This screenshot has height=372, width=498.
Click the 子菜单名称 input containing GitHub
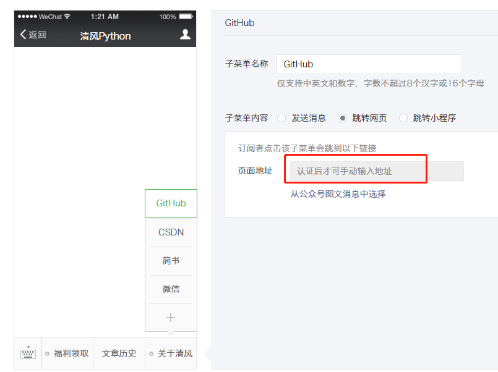(369, 64)
